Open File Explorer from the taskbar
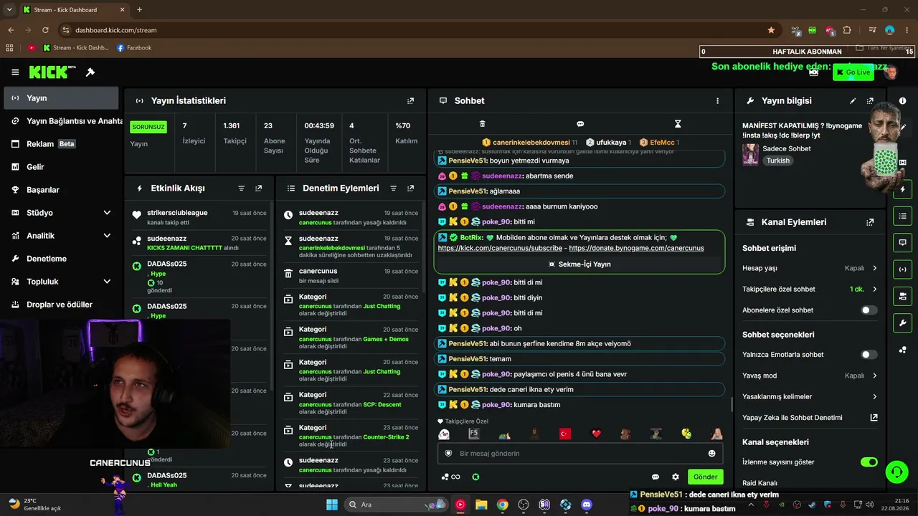The height and width of the screenshot is (516, 918). tap(481, 505)
